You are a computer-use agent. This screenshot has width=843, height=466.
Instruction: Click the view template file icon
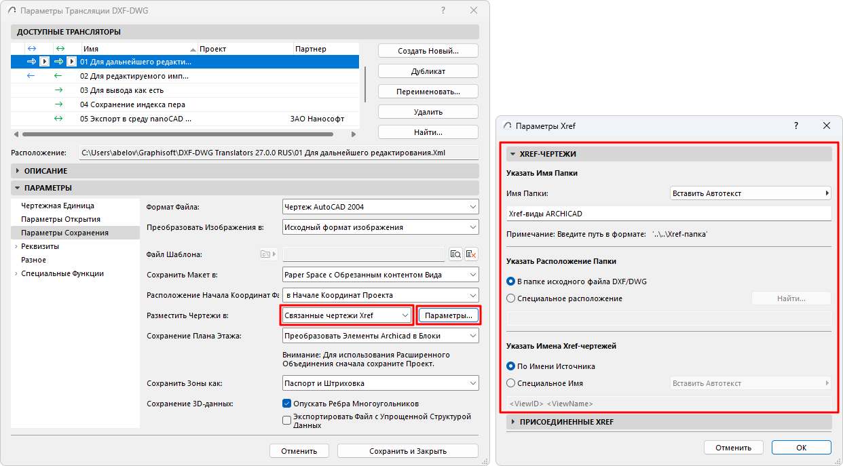click(455, 254)
